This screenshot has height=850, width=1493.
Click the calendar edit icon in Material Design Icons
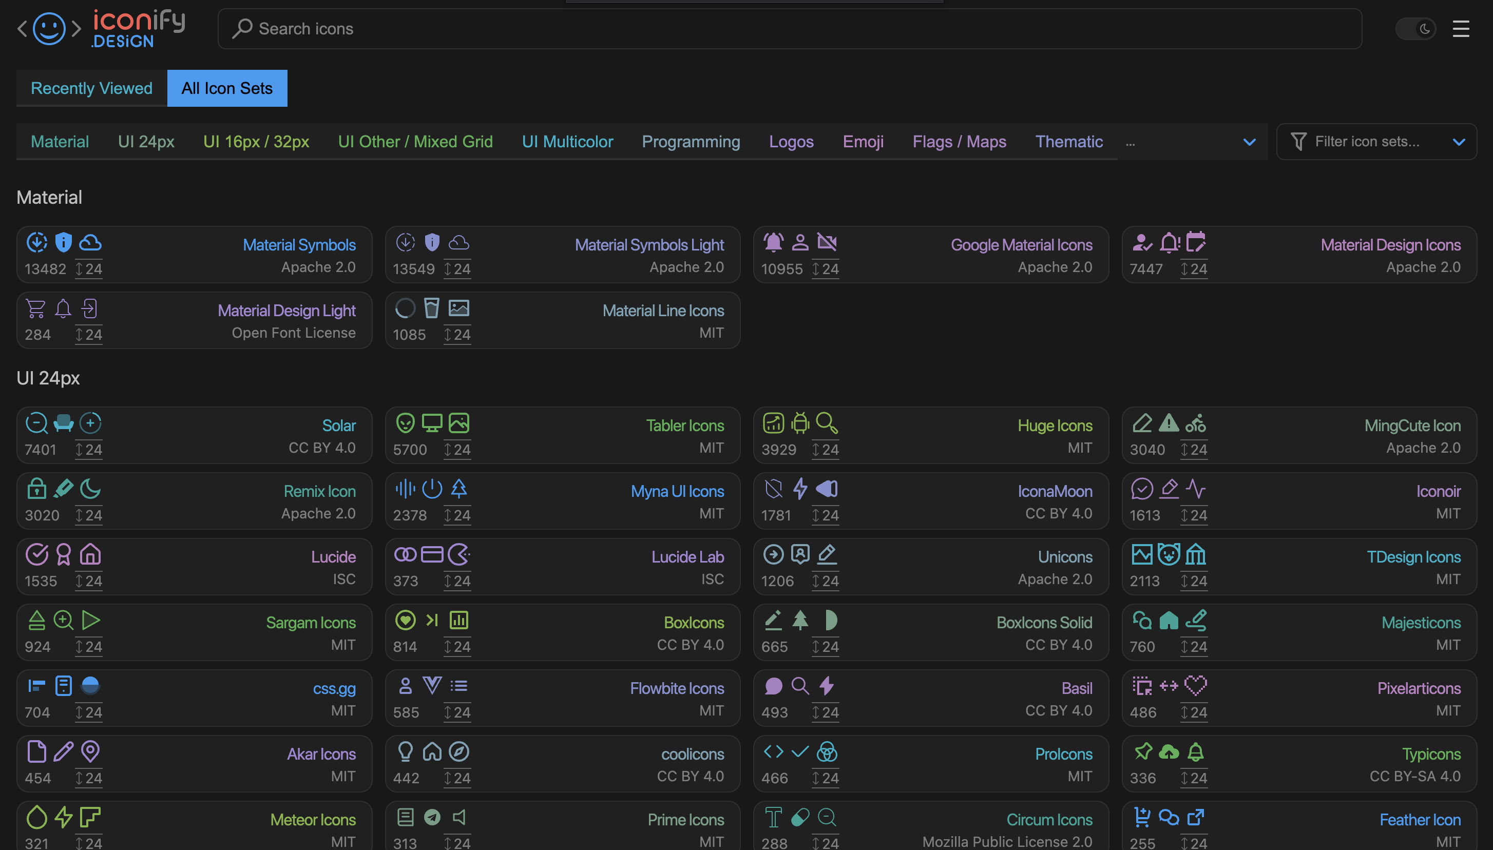1195,242
